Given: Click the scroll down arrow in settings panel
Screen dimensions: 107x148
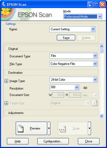Looking at the screenshot, I should tap(102, 116).
